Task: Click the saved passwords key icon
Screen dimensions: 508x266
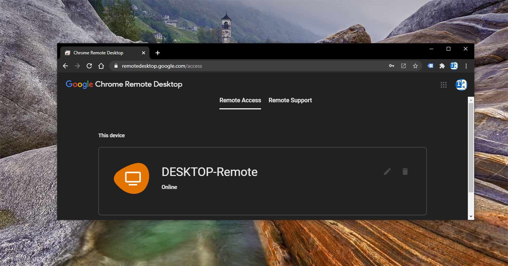Action: (x=392, y=65)
